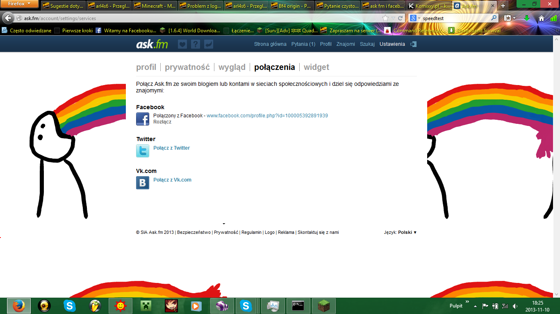The height and width of the screenshot is (314, 560).
Task: Reload the page with the refresh icon
Action: (x=401, y=18)
